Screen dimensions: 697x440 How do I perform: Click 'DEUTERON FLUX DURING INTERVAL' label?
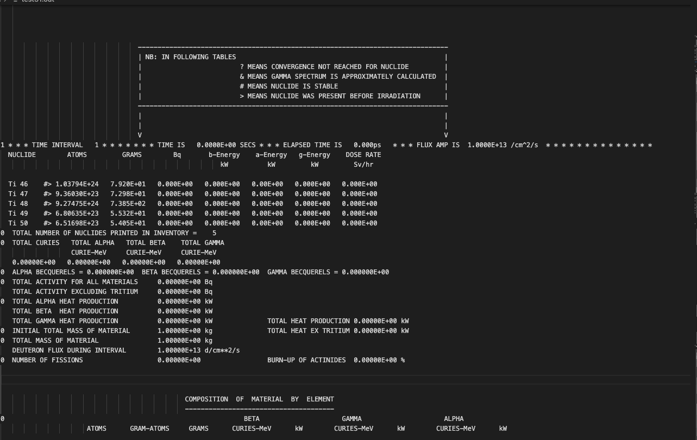tap(69, 350)
